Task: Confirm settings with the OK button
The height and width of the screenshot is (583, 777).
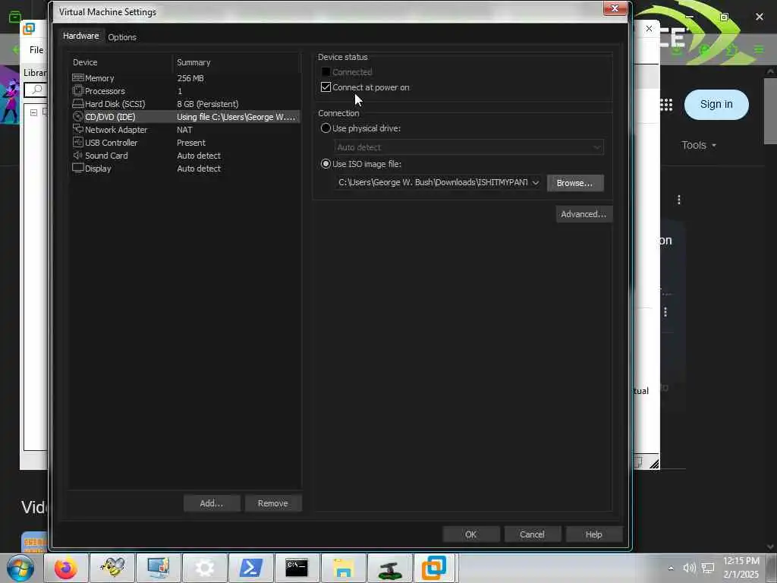Action: [x=470, y=534]
